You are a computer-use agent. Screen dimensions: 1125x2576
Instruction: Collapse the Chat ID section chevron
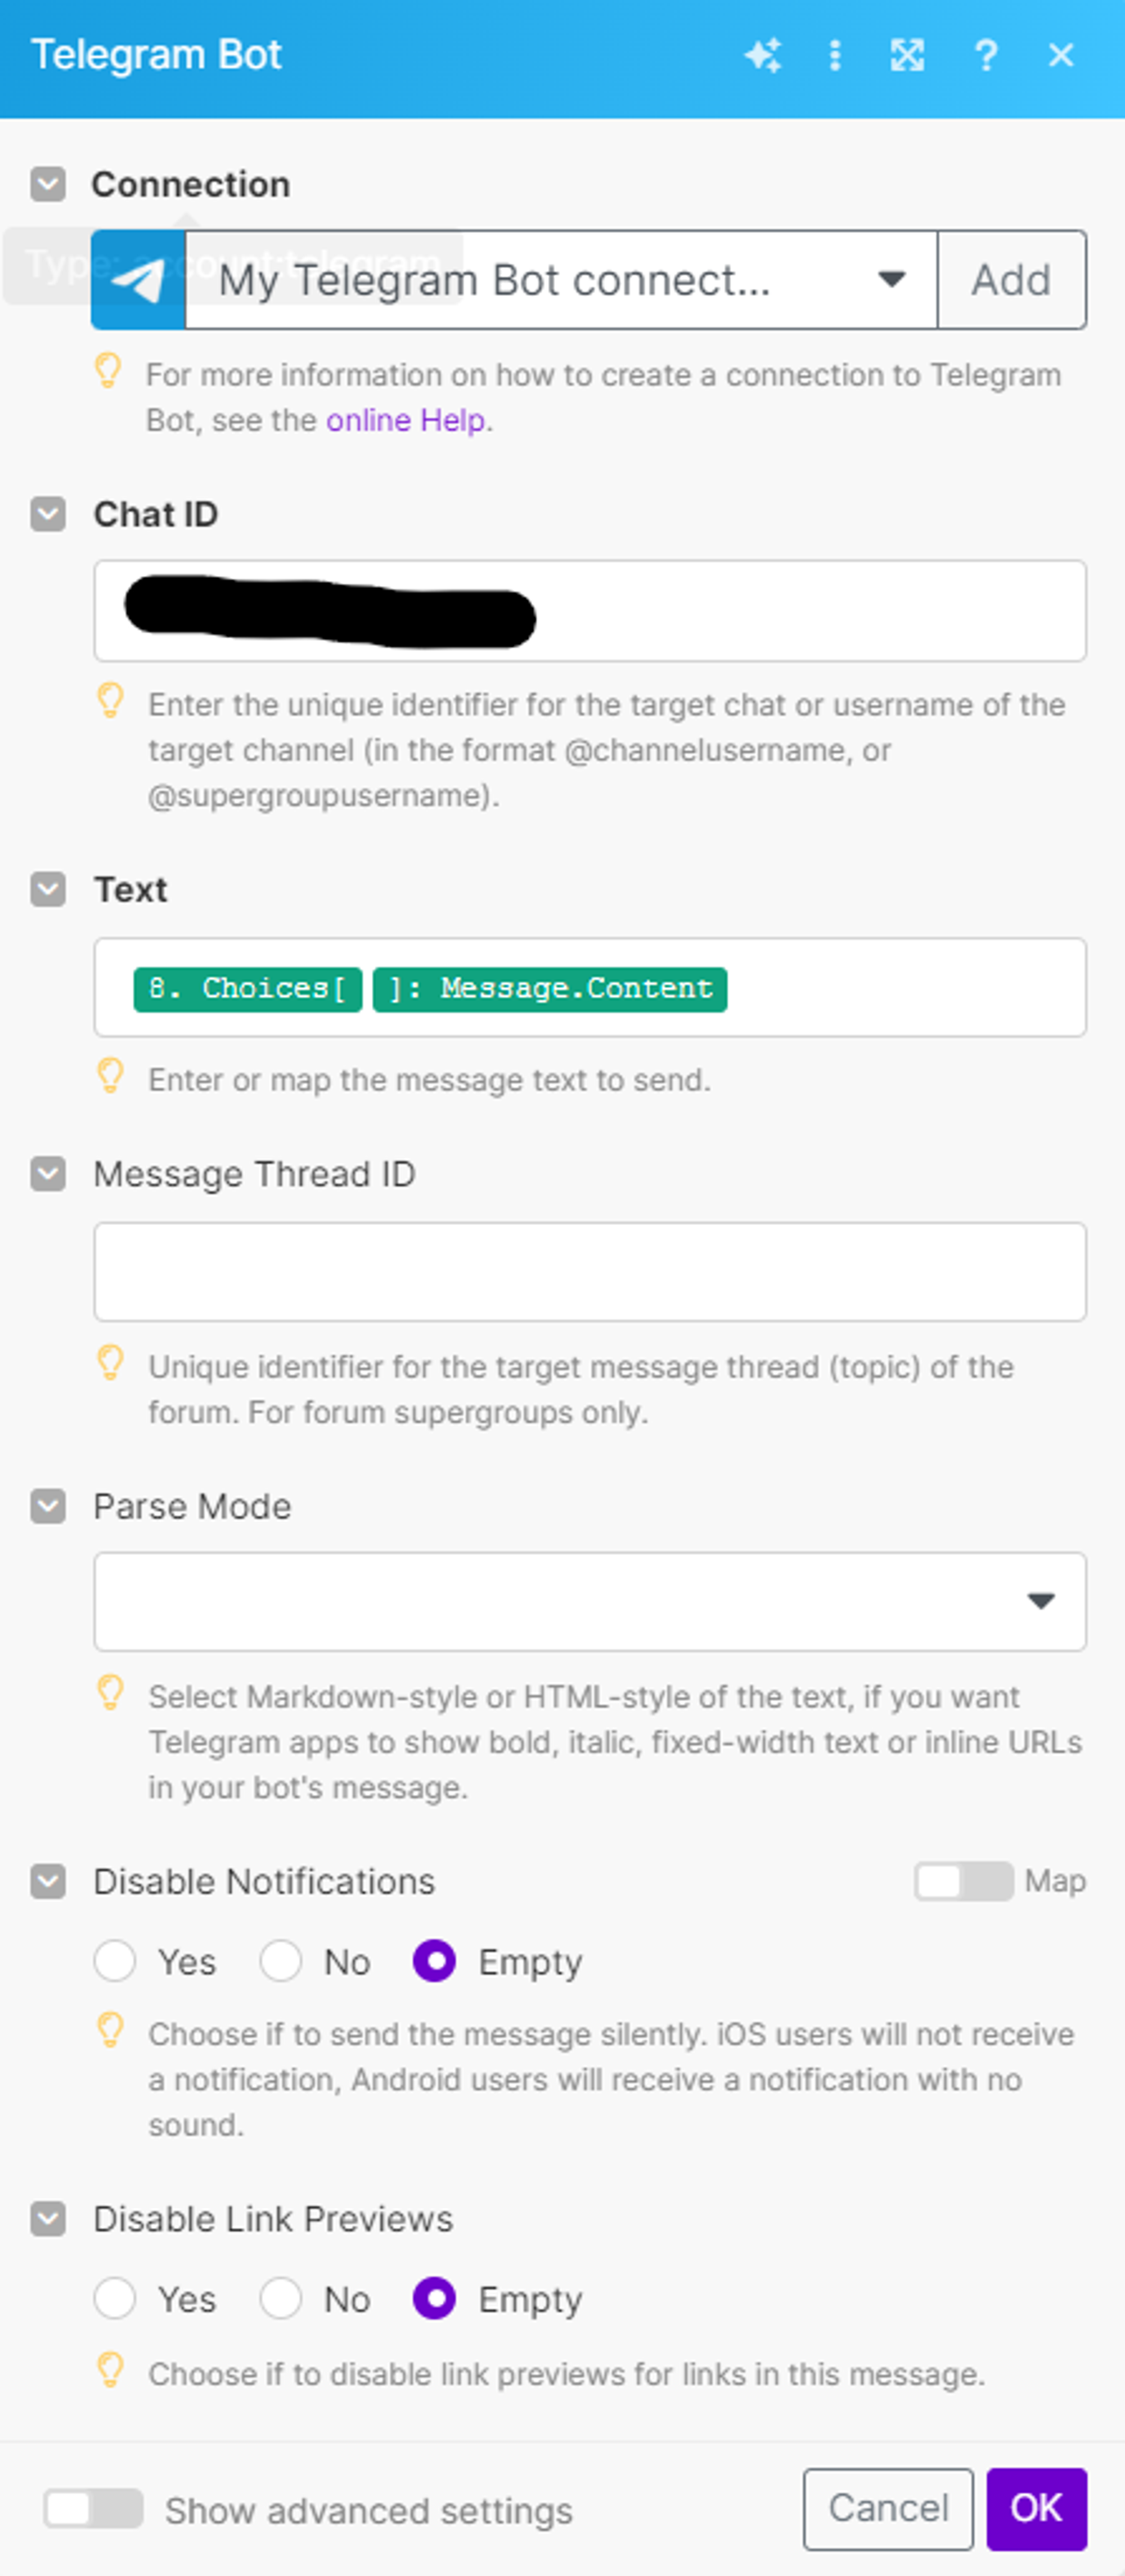pos(48,514)
